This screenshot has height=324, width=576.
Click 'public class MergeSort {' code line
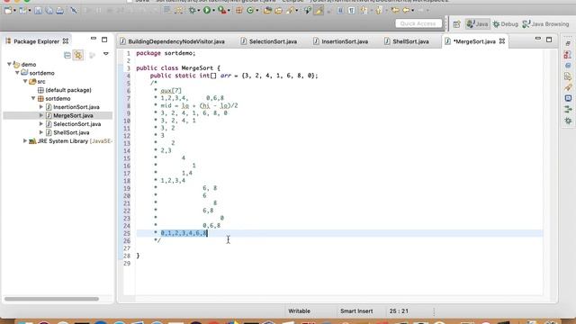(178, 68)
